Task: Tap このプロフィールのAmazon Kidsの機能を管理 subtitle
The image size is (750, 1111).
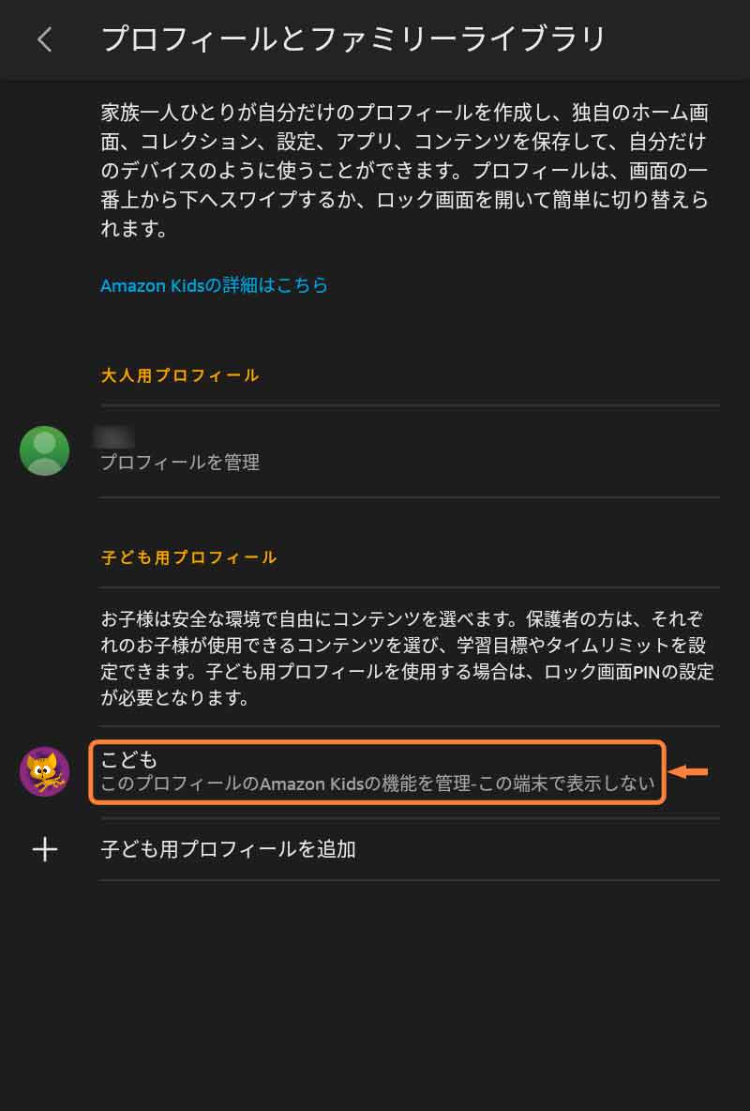Action: point(285,784)
